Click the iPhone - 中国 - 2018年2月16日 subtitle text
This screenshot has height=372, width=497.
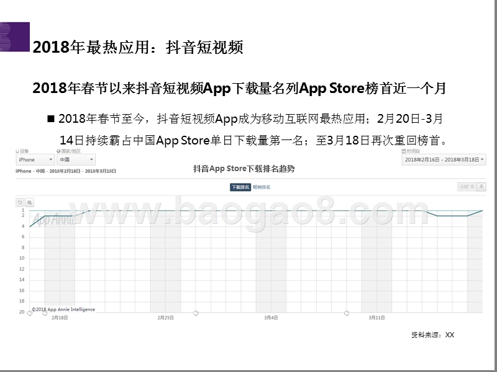[66, 171]
